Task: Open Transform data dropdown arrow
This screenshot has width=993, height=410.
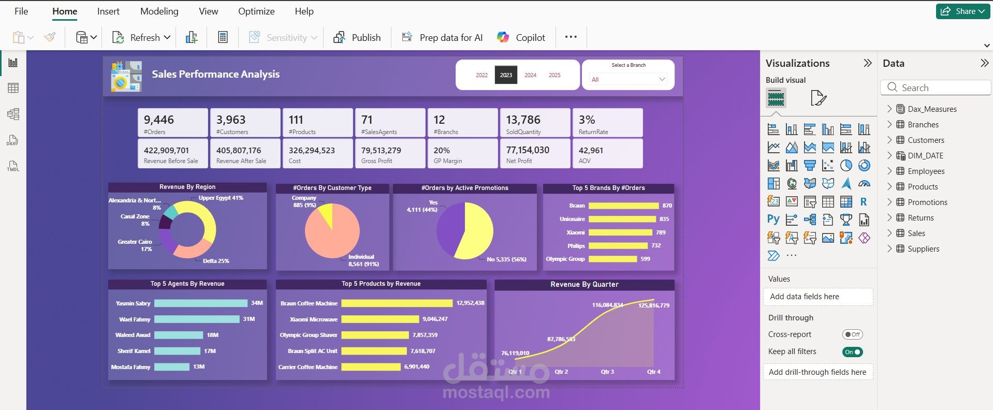Action: (x=94, y=37)
